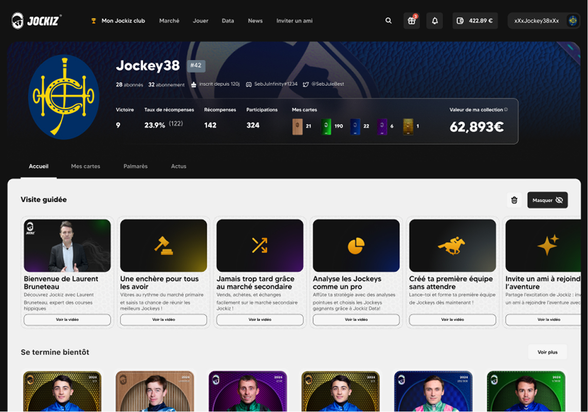Click Voir plus next to Se termine bientôt
The image size is (588, 412).
[x=547, y=352]
